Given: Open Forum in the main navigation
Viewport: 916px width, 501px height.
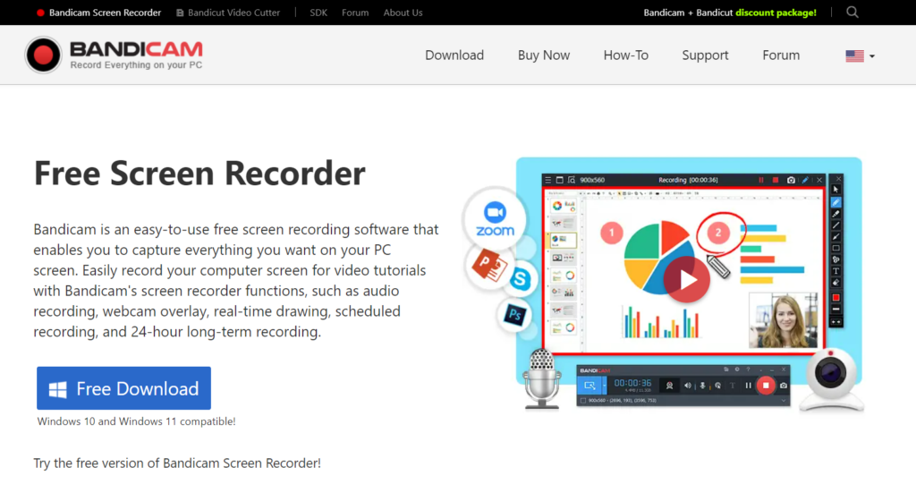Looking at the screenshot, I should (x=781, y=55).
